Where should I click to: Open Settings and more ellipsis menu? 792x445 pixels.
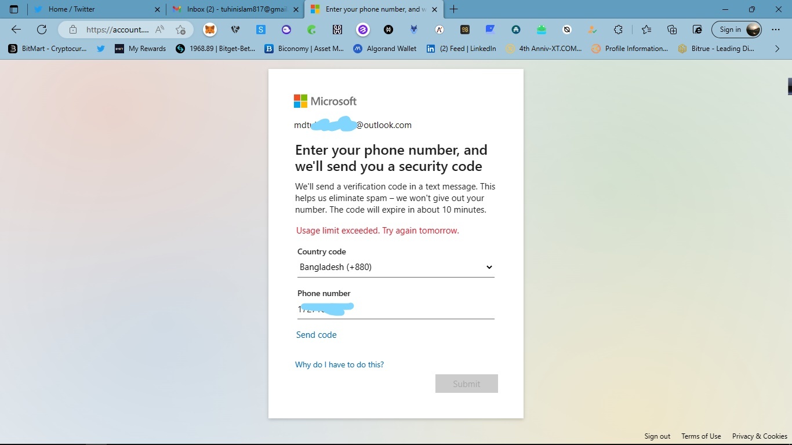pyautogui.click(x=776, y=30)
